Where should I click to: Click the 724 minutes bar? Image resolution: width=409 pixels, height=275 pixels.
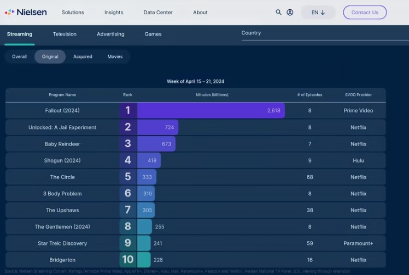click(x=158, y=128)
